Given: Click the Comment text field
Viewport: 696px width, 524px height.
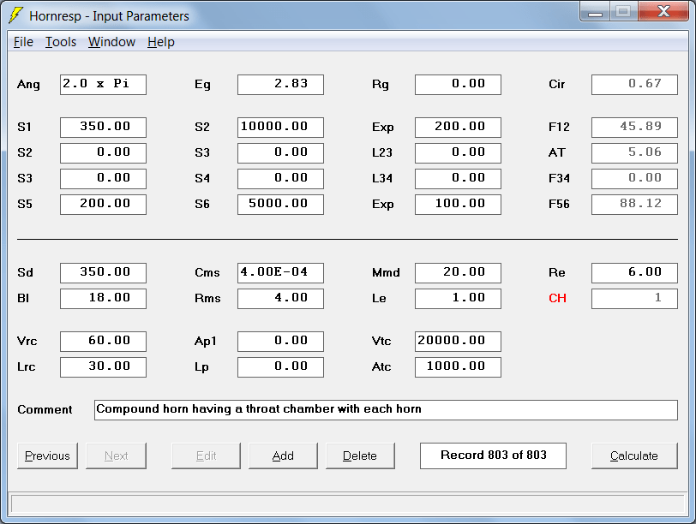Looking at the screenshot, I should coord(386,409).
